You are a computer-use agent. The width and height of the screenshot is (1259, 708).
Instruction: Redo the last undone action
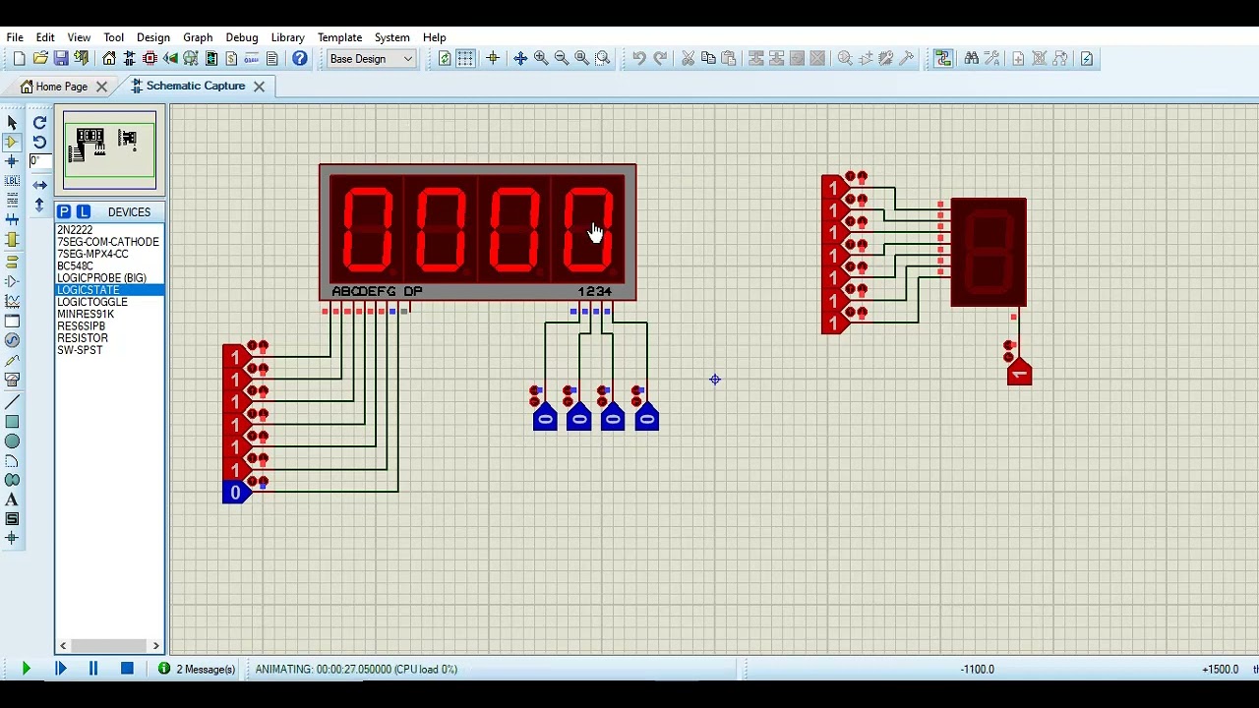(x=660, y=59)
